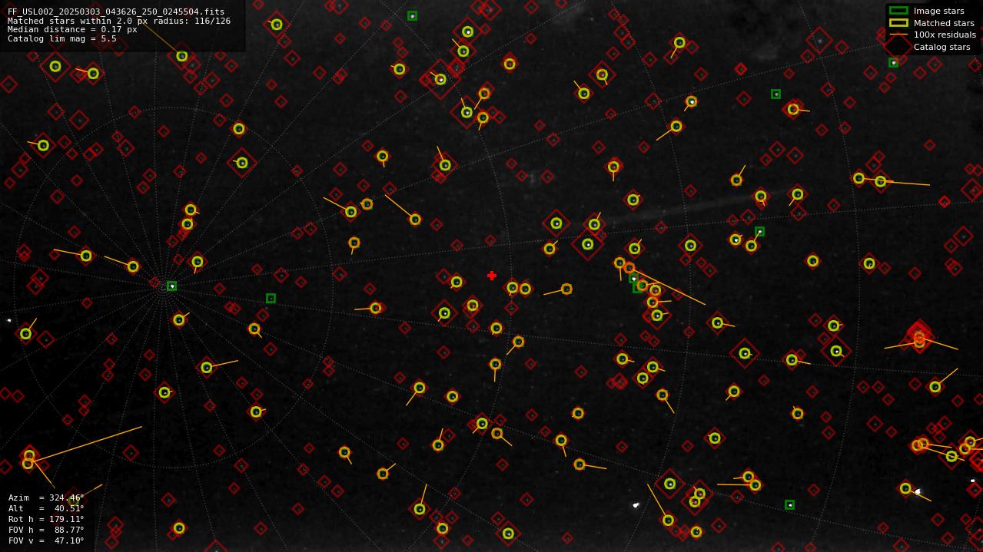The height and width of the screenshot is (552, 983).
Task: Select the green Image stars legend swatch
Action: (x=898, y=11)
